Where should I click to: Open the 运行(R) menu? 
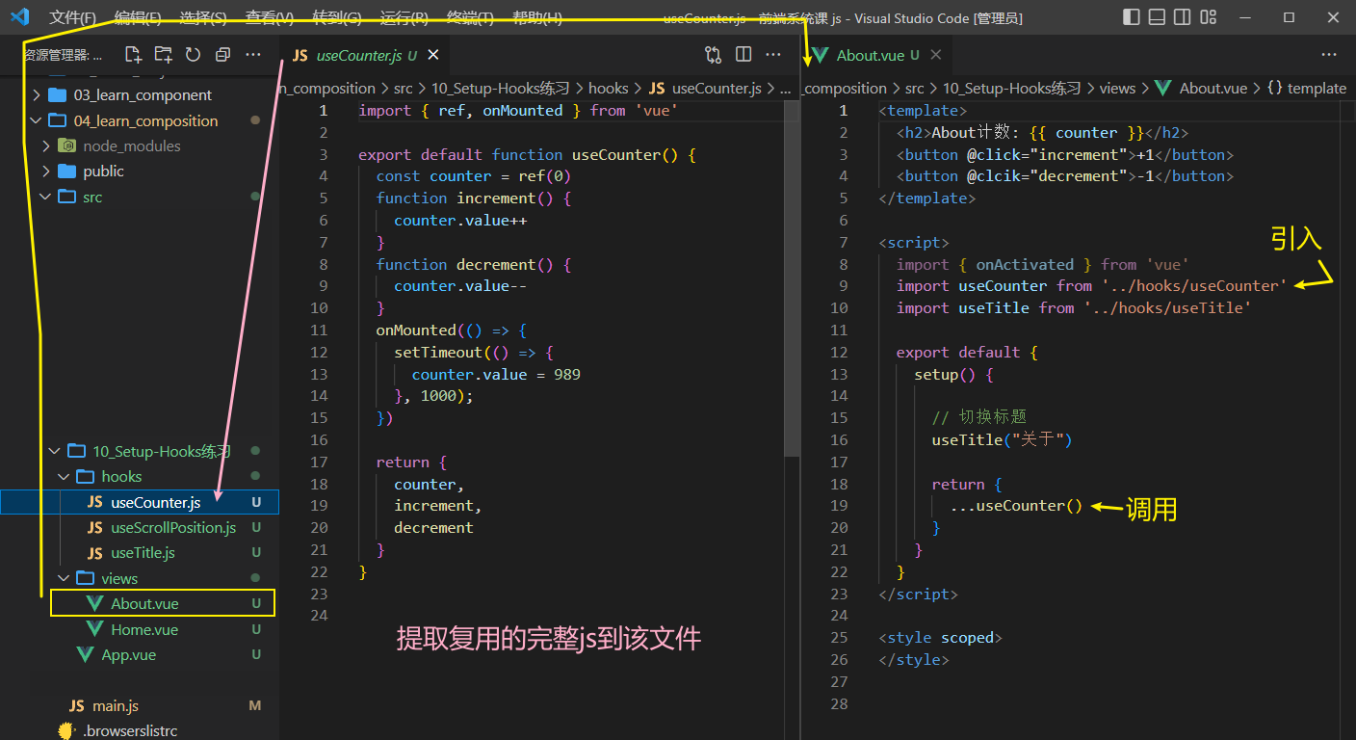(404, 18)
